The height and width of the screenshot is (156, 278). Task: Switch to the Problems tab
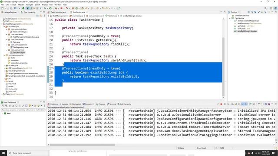pyautogui.click(x=53, y=104)
